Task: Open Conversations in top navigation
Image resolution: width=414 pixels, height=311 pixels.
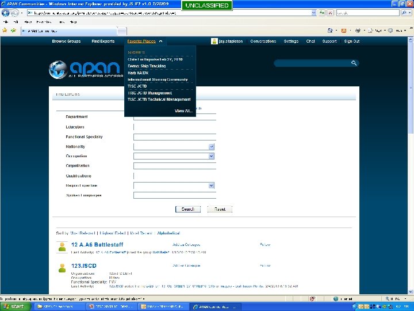Action: 263,41
